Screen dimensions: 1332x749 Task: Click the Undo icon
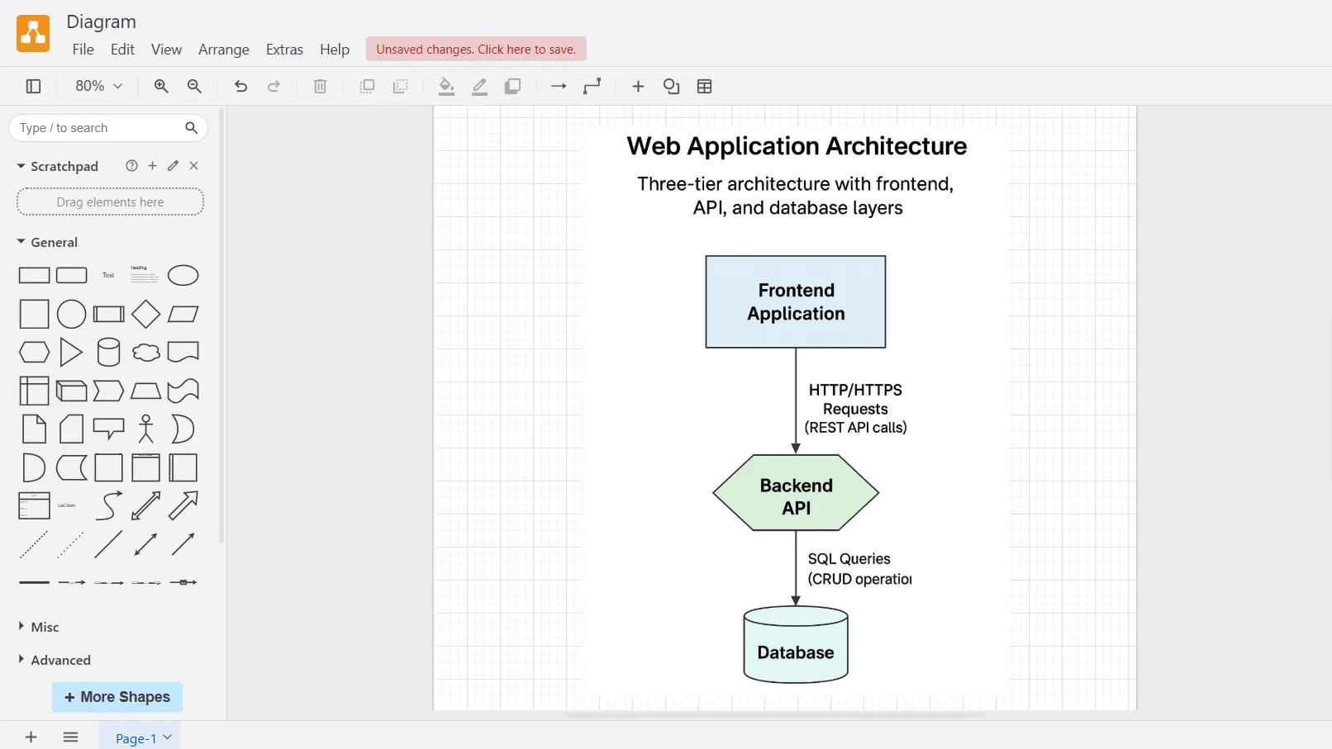point(240,86)
